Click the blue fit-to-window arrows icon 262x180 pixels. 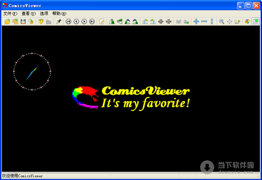[196, 21]
